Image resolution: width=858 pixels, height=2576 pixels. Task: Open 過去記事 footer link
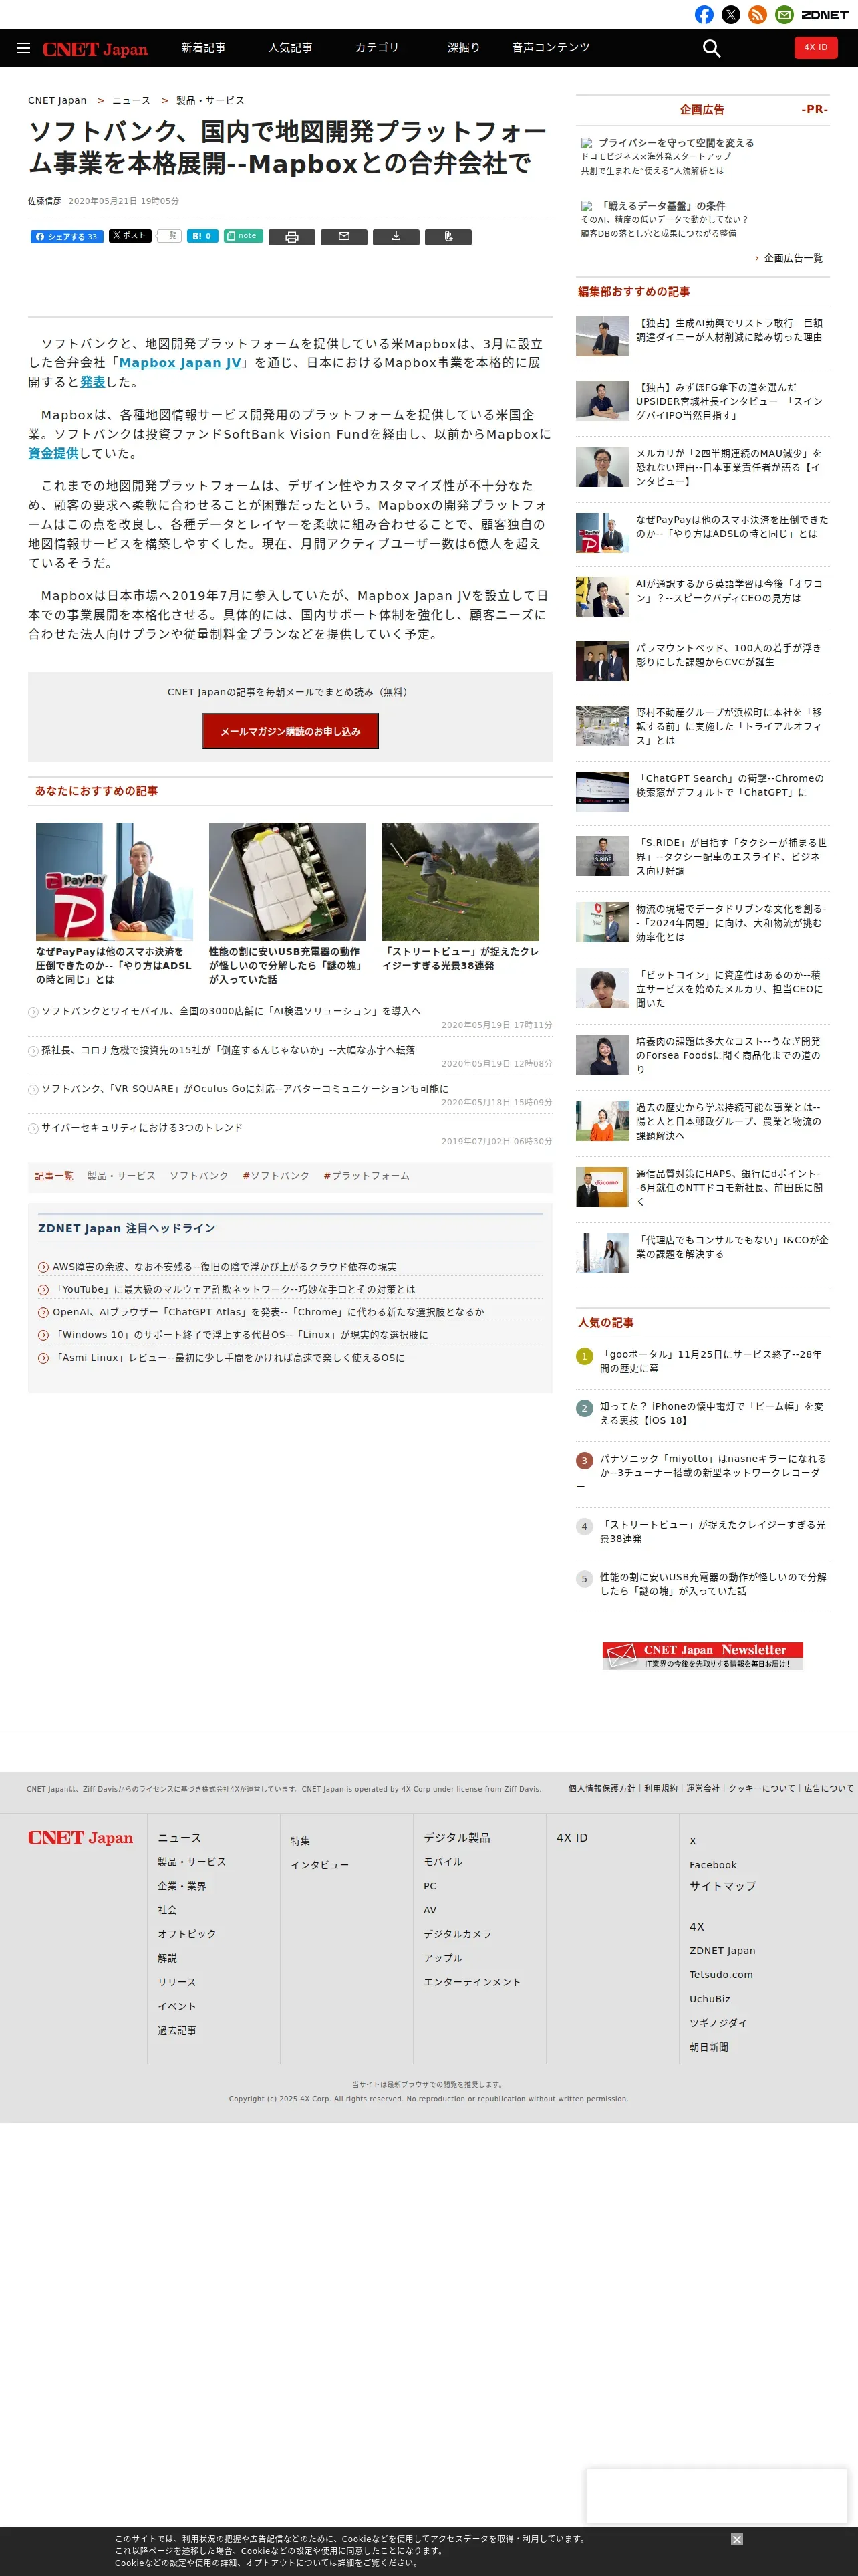177,2031
